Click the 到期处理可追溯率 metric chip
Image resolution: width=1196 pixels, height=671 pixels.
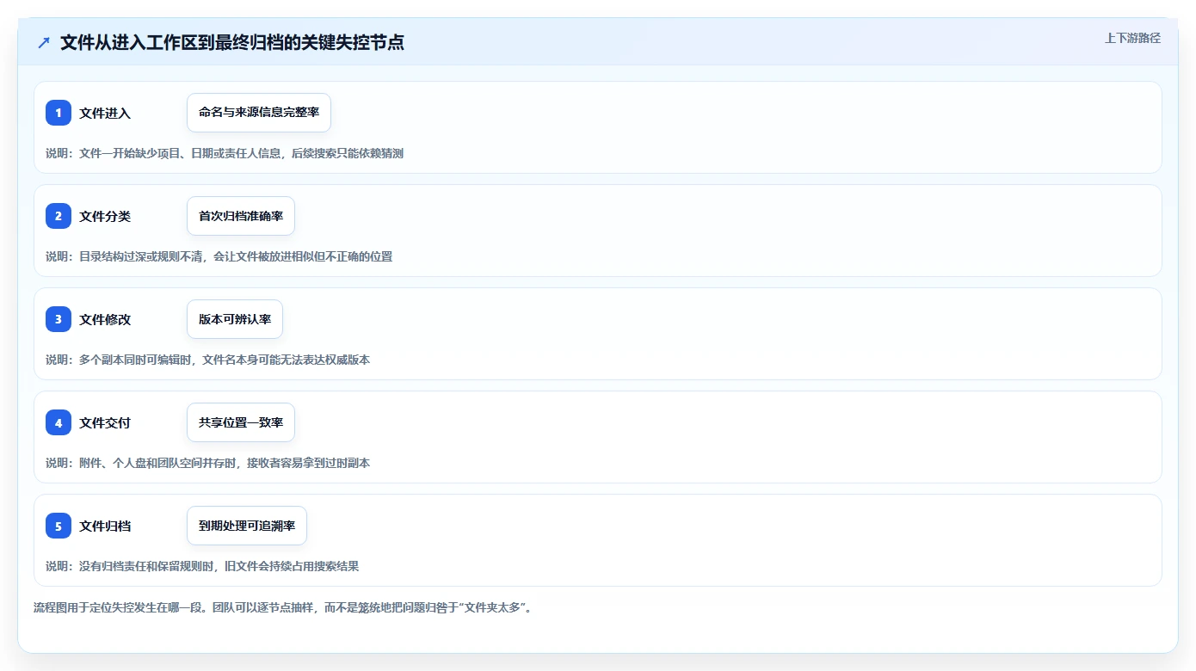pos(247,526)
